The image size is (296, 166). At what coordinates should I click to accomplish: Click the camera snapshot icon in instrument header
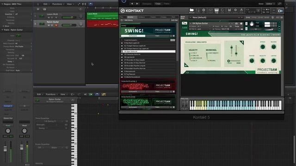236,24
